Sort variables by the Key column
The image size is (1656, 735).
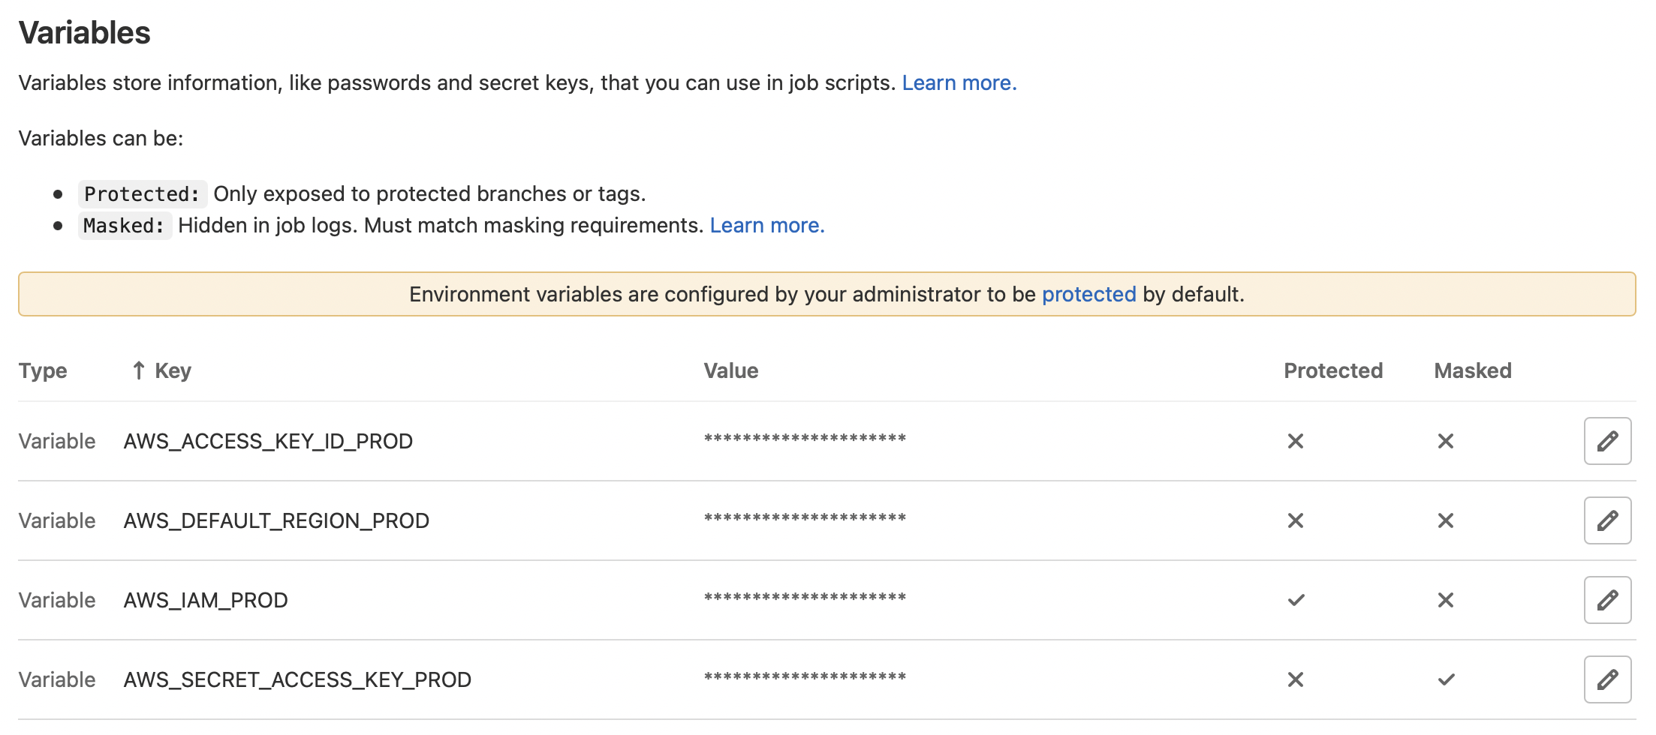173,370
